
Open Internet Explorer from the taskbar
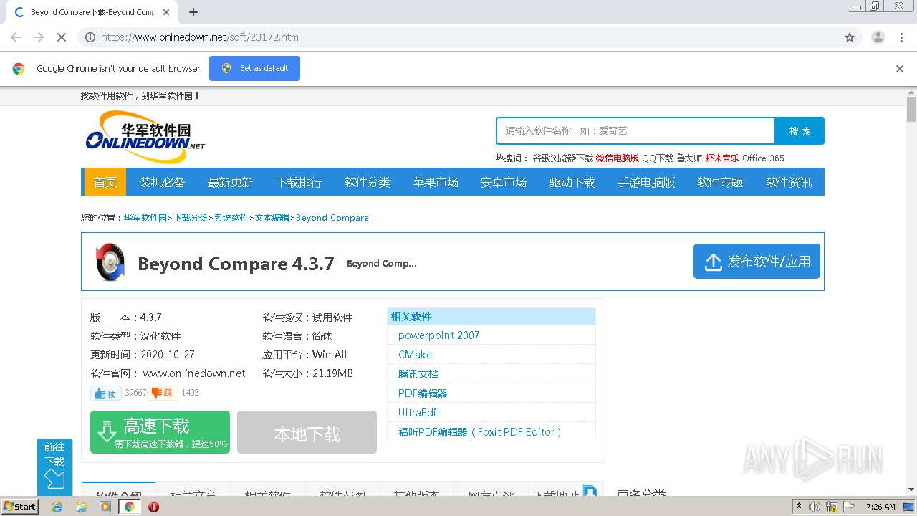click(57, 507)
